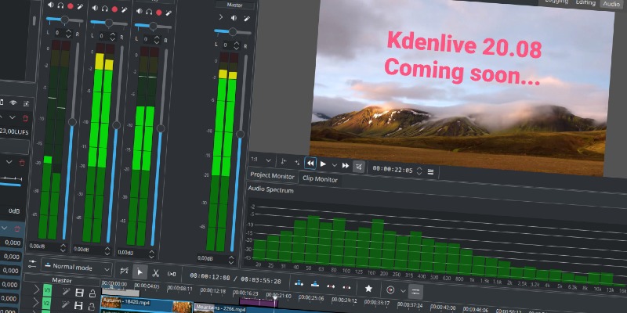The height and width of the screenshot is (313, 627).
Task: Switch to the Project Monitor tab
Action: pyautogui.click(x=272, y=176)
